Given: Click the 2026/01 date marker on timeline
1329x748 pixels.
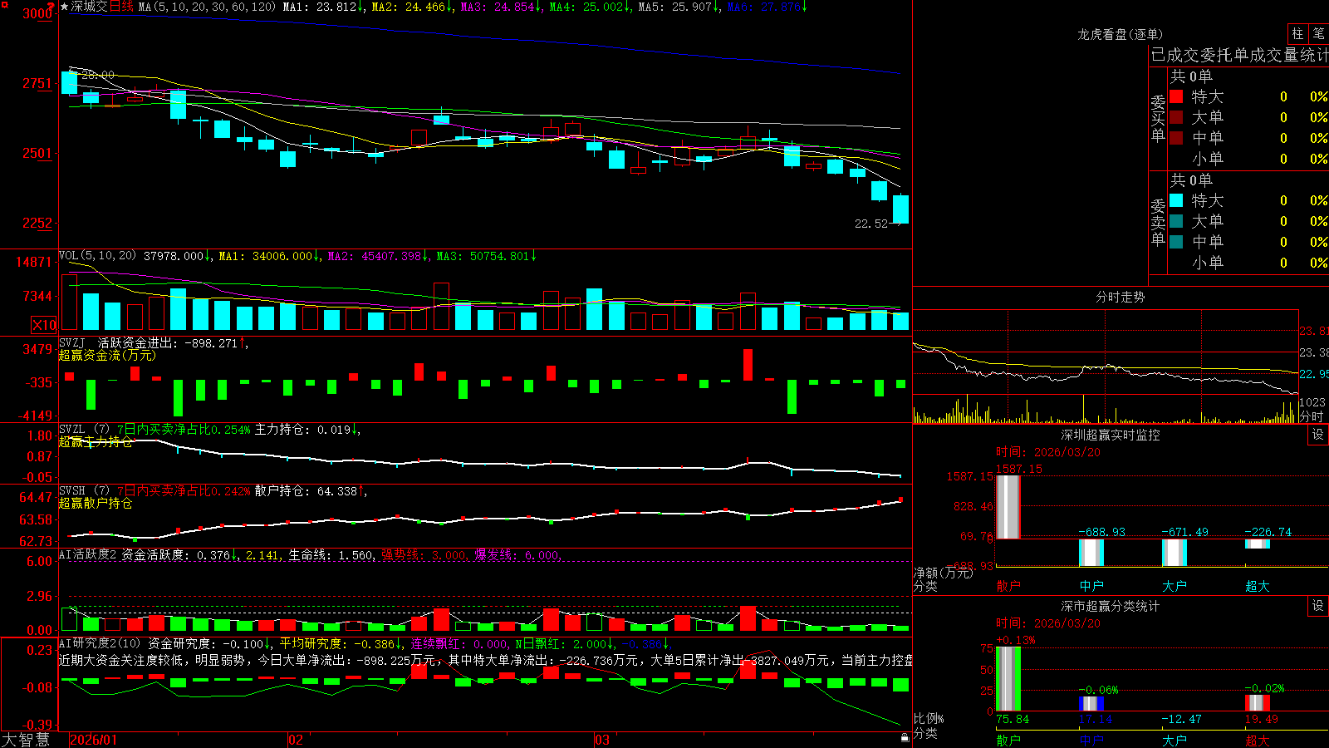Looking at the screenshot, I should point(93,740).
